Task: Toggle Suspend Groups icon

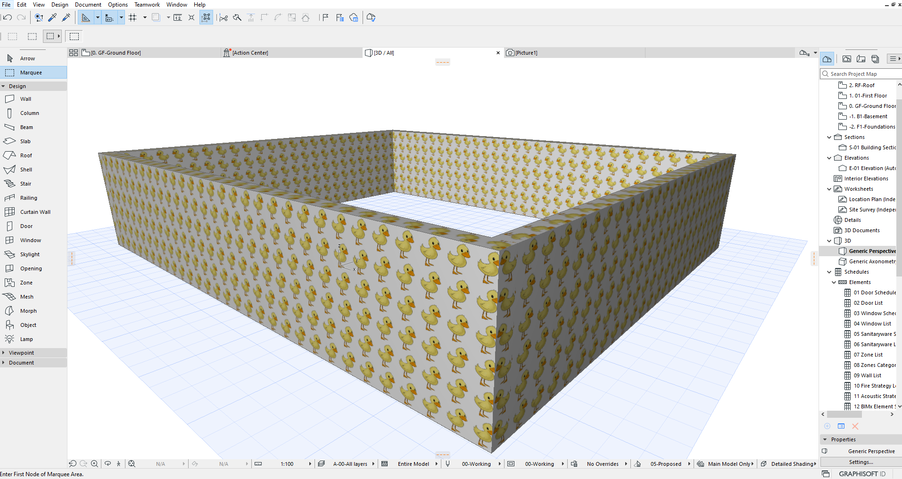Action: click(x=206, y=17)
